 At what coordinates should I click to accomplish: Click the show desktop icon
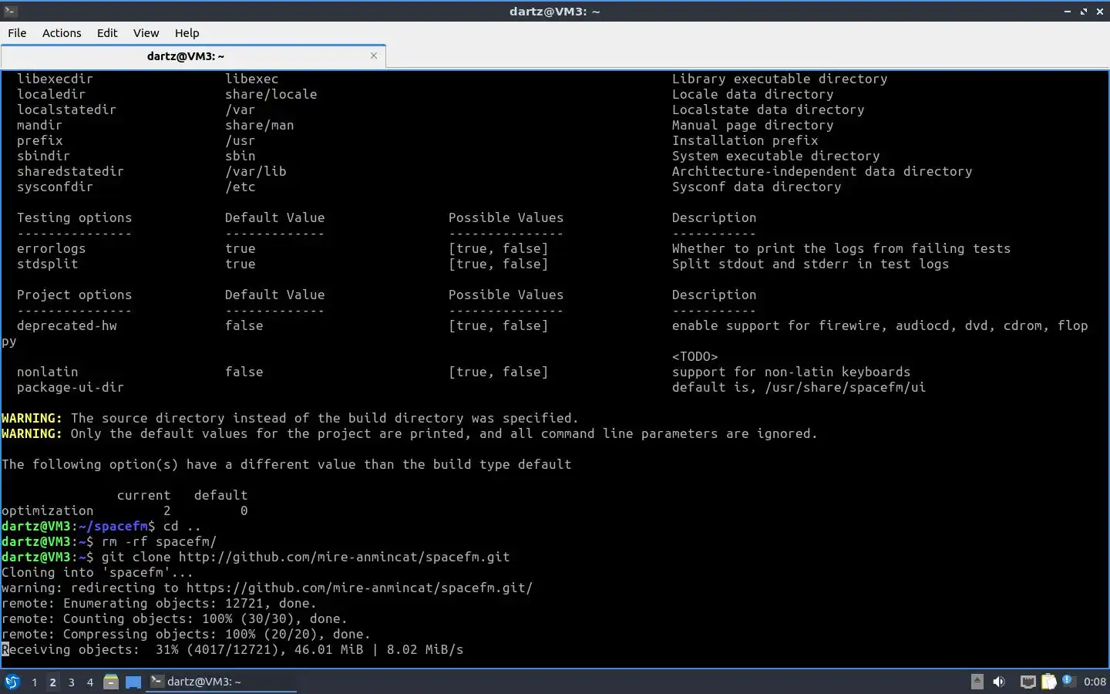(133, 682)
